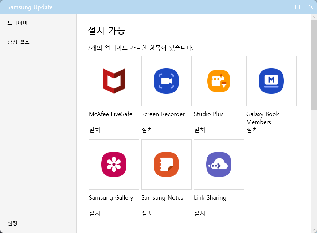This screenshot has height=233, width=317.
Task: Open the Samsung Gallery flower icon
Action: pos(114,164)
